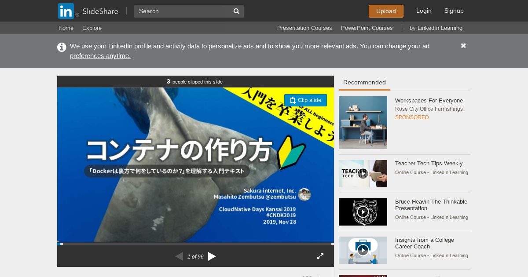This screenshot has height=277, width=528.
Task: Click the Clip slide button
Action: (305, 100)
